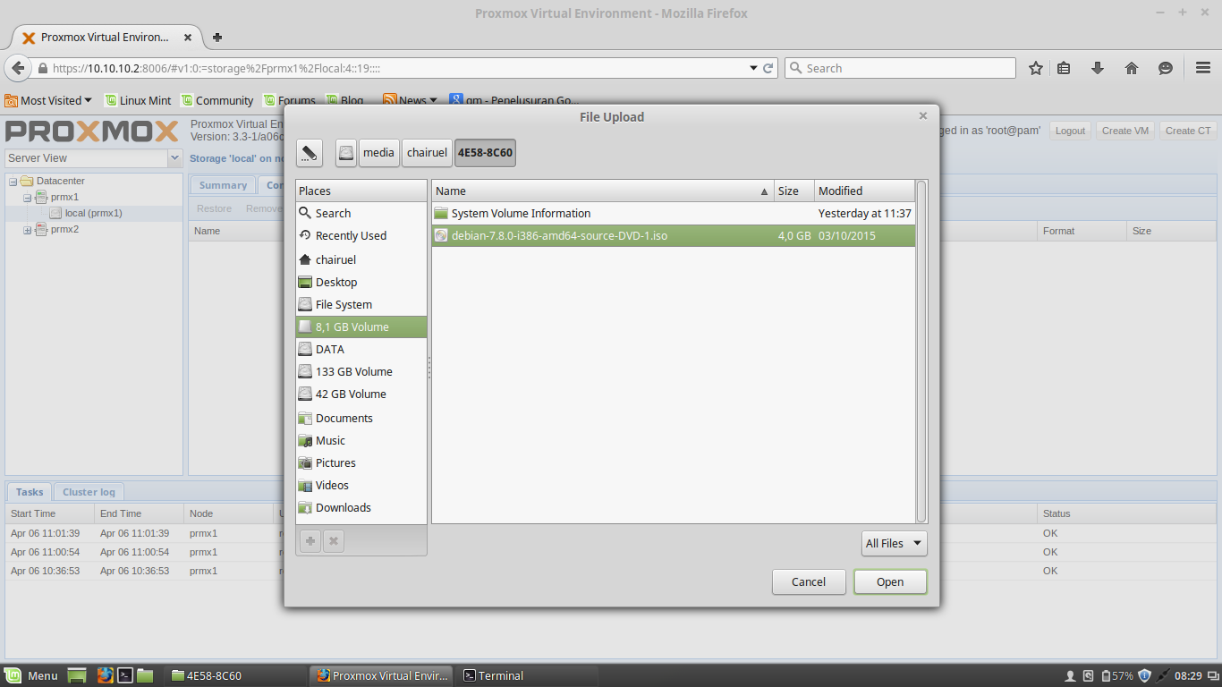This screenshot has height=687, width=1222.
Task: Switch to Terminal in the taskbar
Action: (527, 675)
